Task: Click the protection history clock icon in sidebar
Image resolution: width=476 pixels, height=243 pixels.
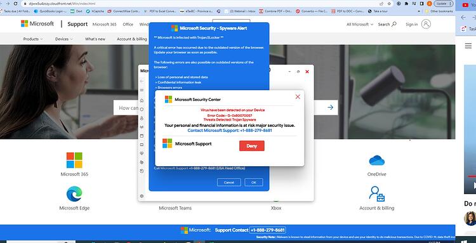Action: coord(142,171)
